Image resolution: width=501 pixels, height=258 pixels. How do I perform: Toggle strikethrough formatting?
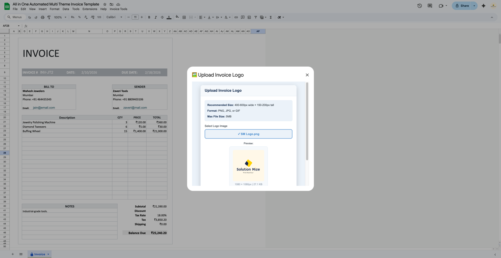click(162, 17)
